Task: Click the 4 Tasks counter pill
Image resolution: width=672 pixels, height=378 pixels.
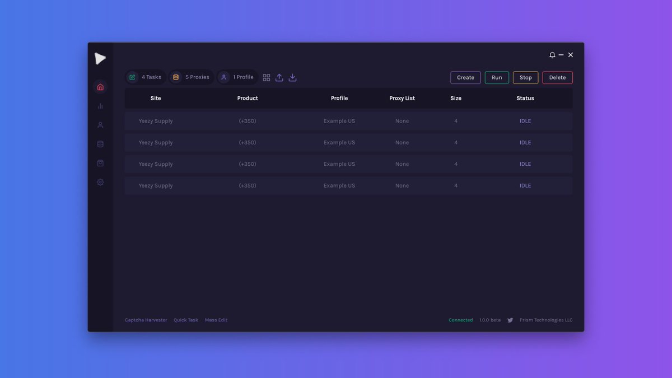Action: point(145,77)
